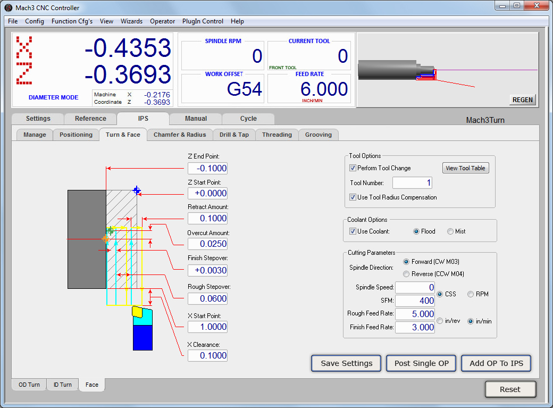Open the Positioning sub-tab
The width and height of the screenshot is (553, 408).
pyautogui.click(x=76, y=135)
